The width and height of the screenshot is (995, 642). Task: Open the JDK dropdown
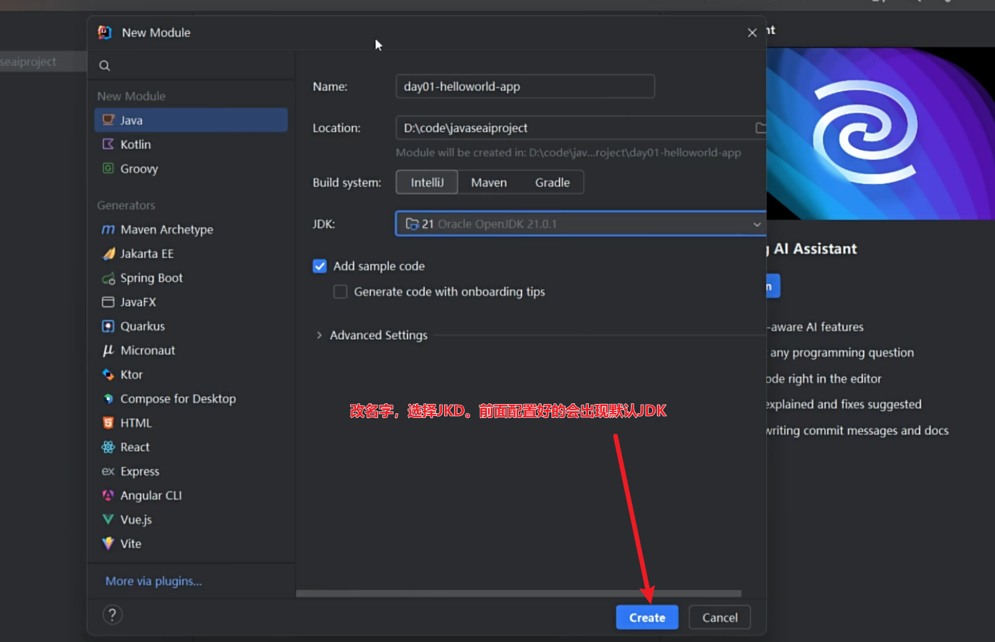point(580,224)
